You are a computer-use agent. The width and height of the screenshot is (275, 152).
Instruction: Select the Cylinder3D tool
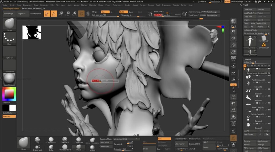(x=264, y=38)
